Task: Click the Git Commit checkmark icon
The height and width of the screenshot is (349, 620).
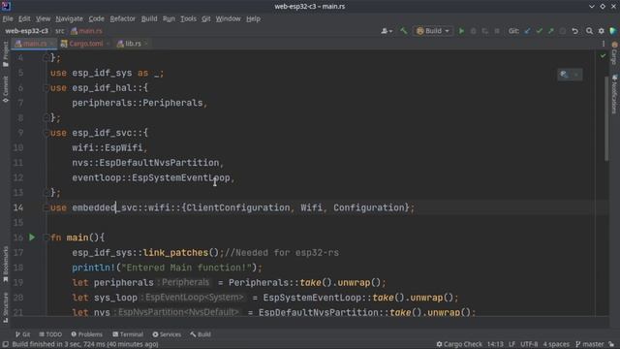Action: tap(539, 31)
